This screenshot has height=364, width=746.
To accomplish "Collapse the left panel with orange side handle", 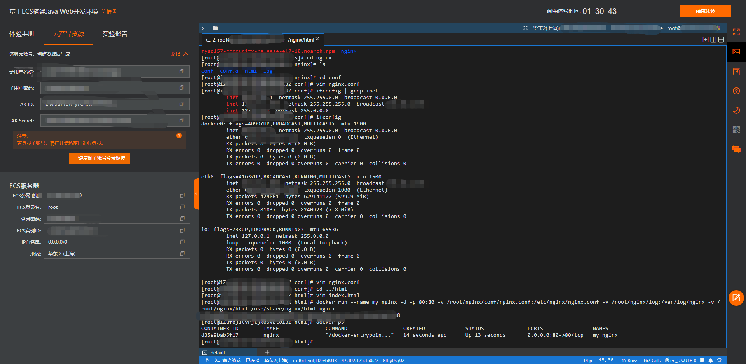I will tap(197, 193).
